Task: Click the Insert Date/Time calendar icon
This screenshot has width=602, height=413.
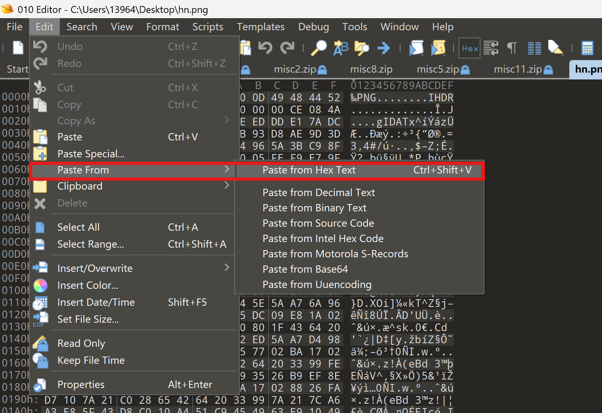Action: click(40, 302)
